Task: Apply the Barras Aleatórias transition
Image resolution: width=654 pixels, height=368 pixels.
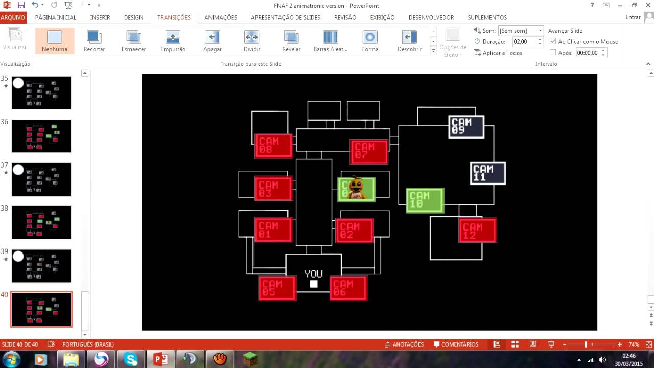Action: click(x=331, y=41)
